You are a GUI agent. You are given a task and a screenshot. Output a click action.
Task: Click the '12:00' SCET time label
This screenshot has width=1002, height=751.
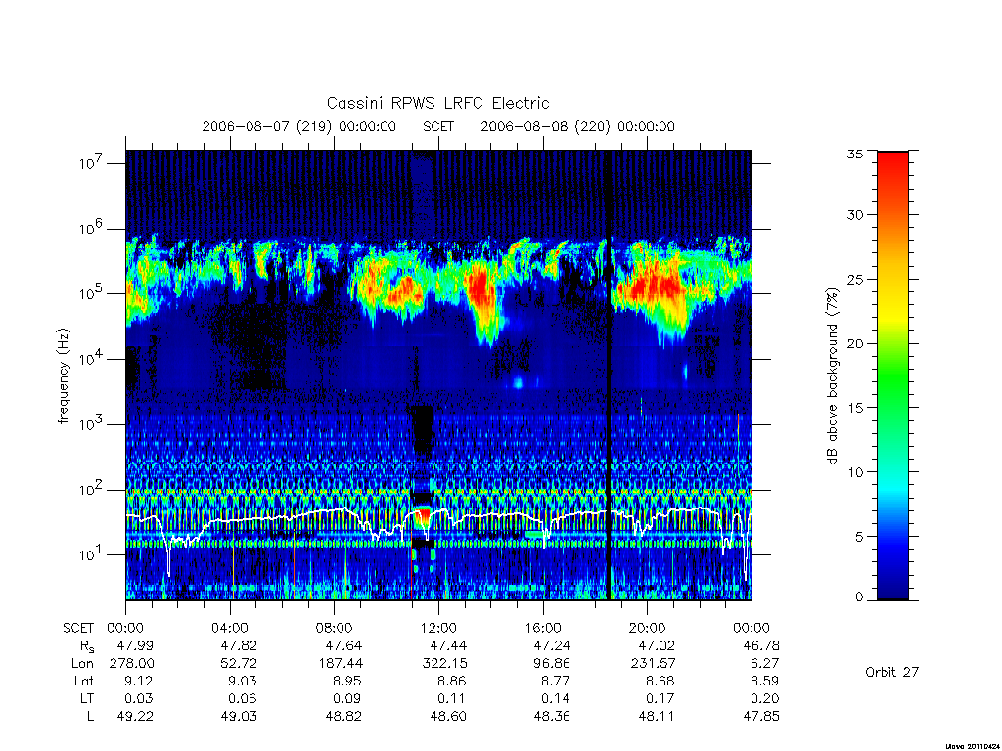[x=438, y=628]
